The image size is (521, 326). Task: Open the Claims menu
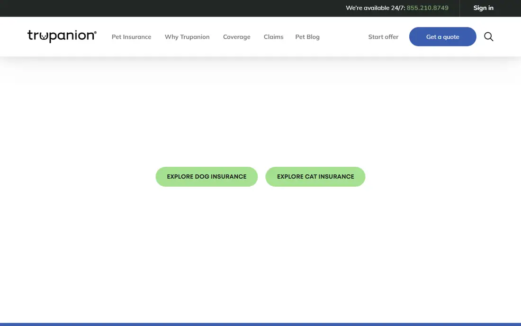pyautogui.click(x=273, y=37)
